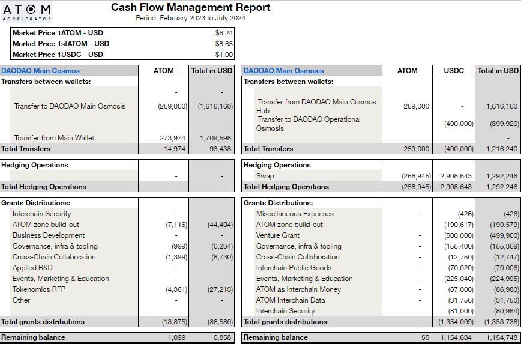Select the Cash Flow Management Report title
Image resolution: width=521 pixels, height=344 pixels.
[x=190, y=7]
